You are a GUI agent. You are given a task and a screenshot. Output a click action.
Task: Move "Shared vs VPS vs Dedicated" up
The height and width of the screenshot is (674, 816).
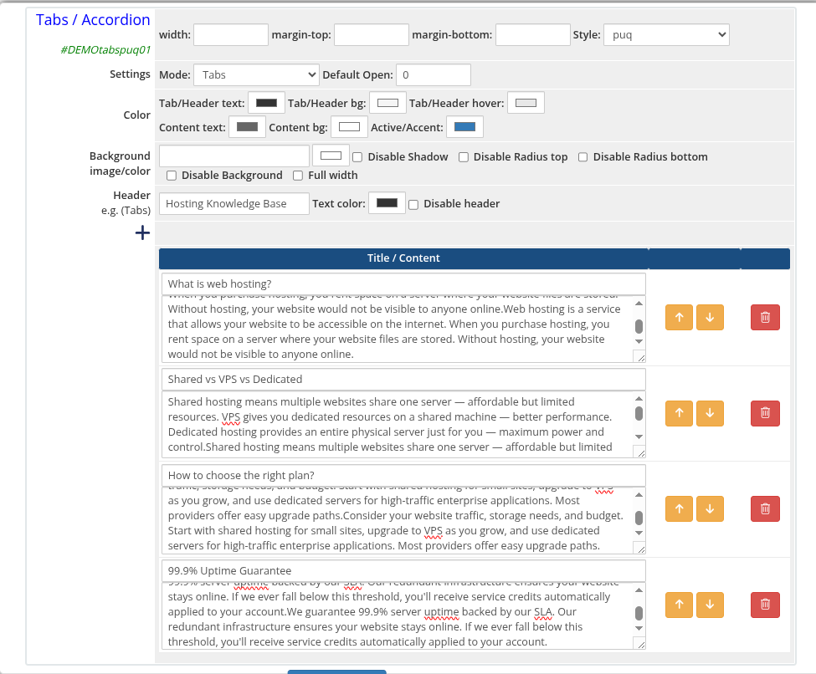pos(679,413)
